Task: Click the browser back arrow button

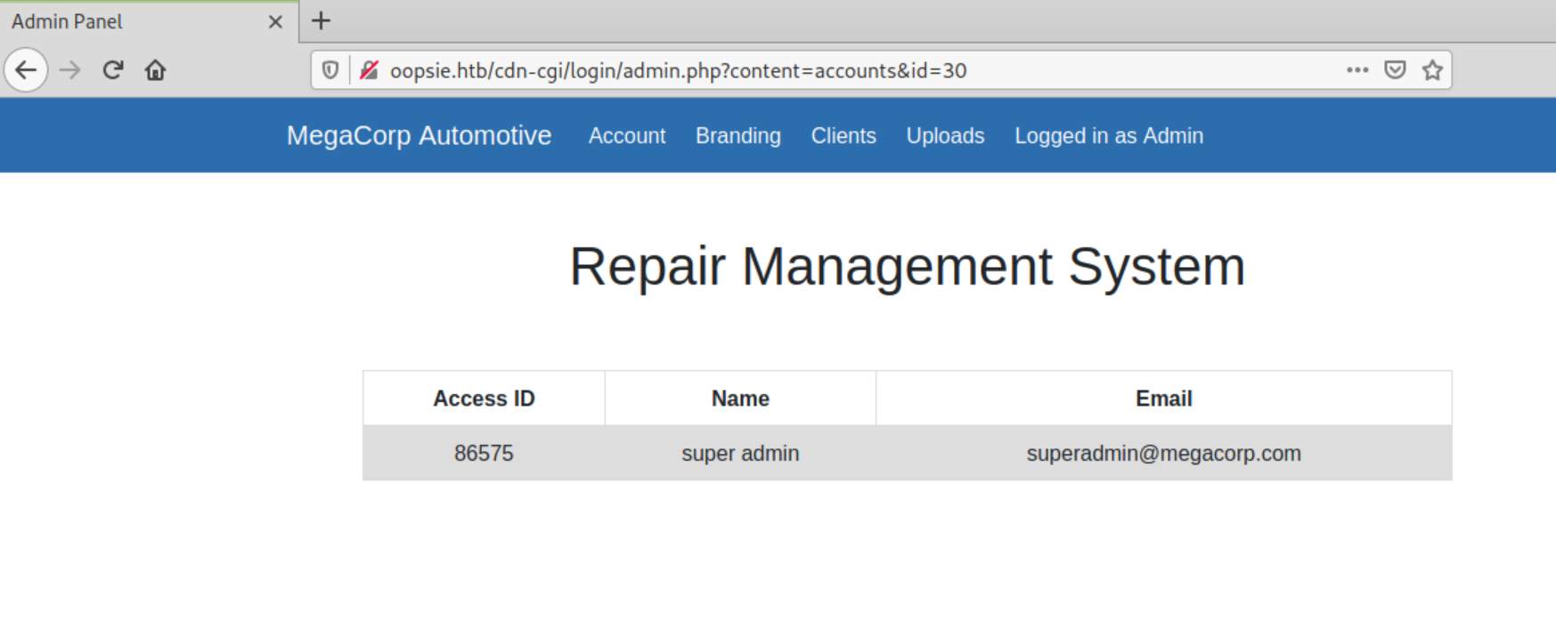Action: (x=26, y=70)
